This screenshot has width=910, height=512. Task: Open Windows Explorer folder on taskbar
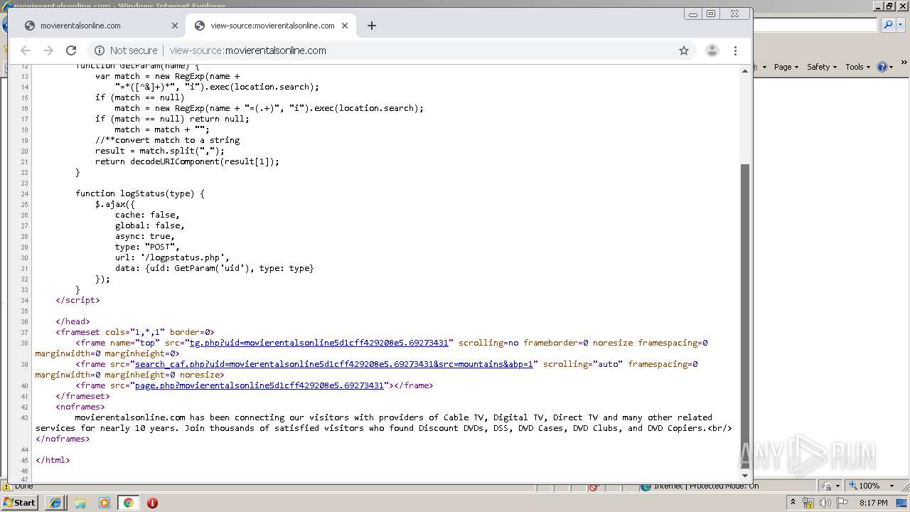80,503
